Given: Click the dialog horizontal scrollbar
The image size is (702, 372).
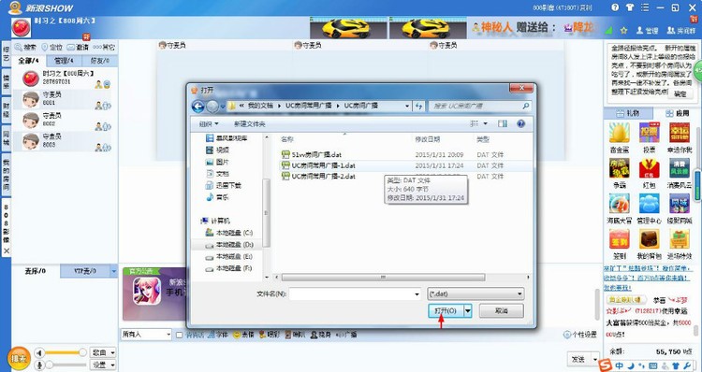Looking at the screenshot, I should point(383,278).
